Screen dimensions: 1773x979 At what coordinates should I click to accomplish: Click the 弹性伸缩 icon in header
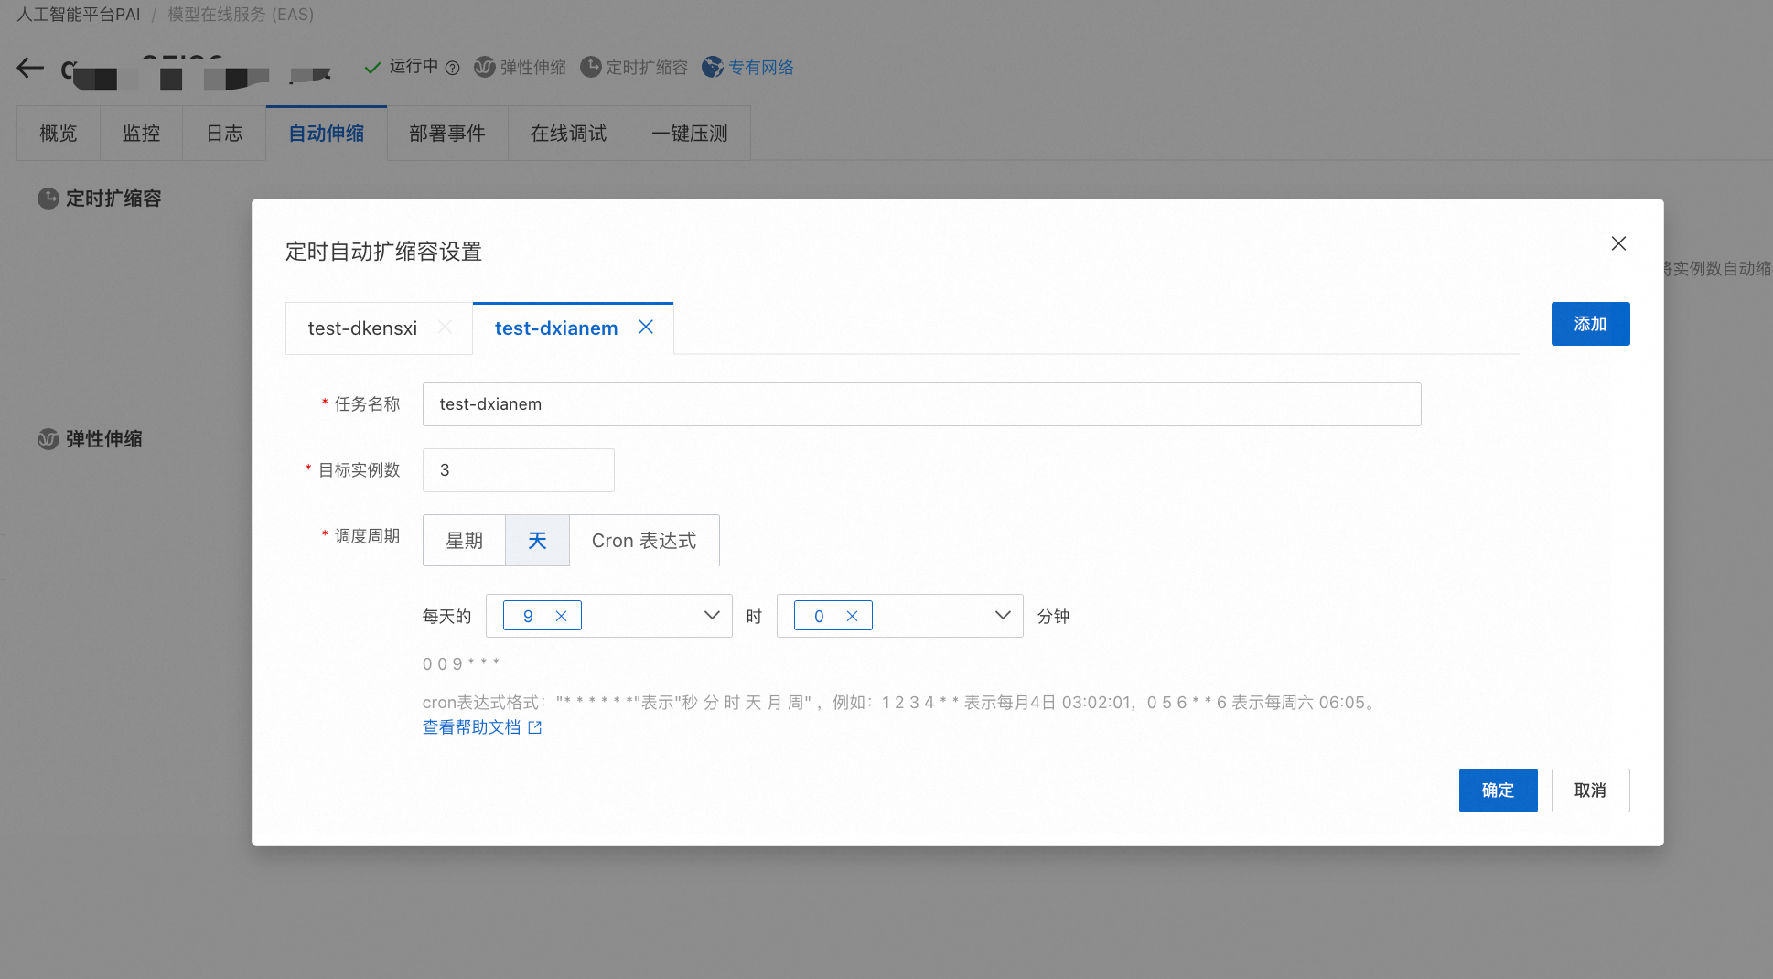click(485, 67)
